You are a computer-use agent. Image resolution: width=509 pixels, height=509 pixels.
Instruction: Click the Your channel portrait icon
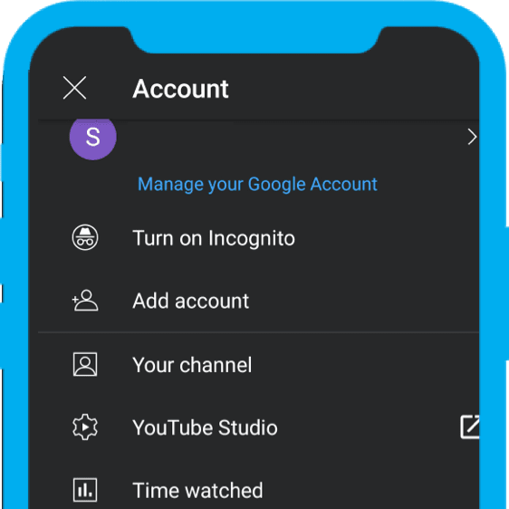pos(85,364)
